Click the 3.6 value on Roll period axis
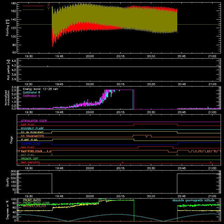Screen dimensions: 224x224 (x=14, y=79)
